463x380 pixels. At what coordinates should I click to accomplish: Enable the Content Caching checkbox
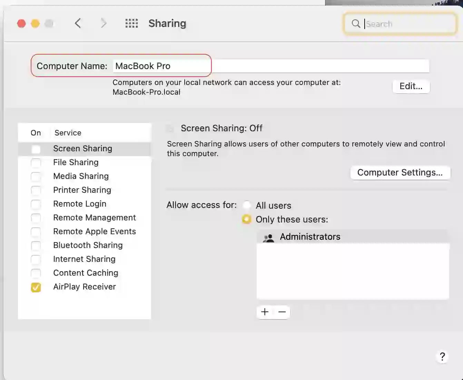[36, 273]
